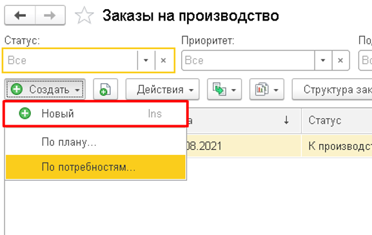Select Новый from the Создать menu
Viewport: 372px width, 235px height.
coord(95,114)
